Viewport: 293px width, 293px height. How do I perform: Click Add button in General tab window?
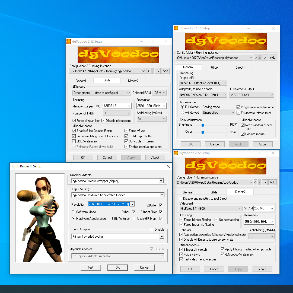(273, 58)
